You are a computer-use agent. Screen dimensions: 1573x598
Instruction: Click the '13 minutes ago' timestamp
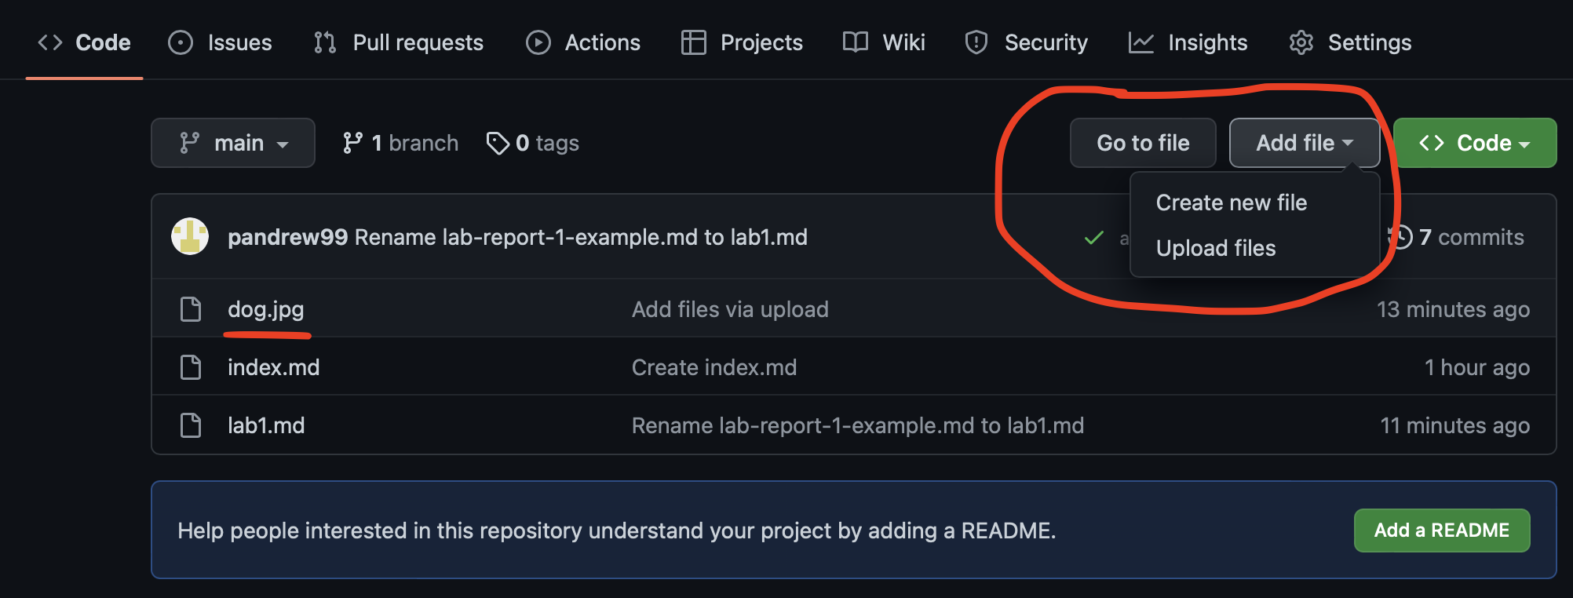[x=1453, y=309]
